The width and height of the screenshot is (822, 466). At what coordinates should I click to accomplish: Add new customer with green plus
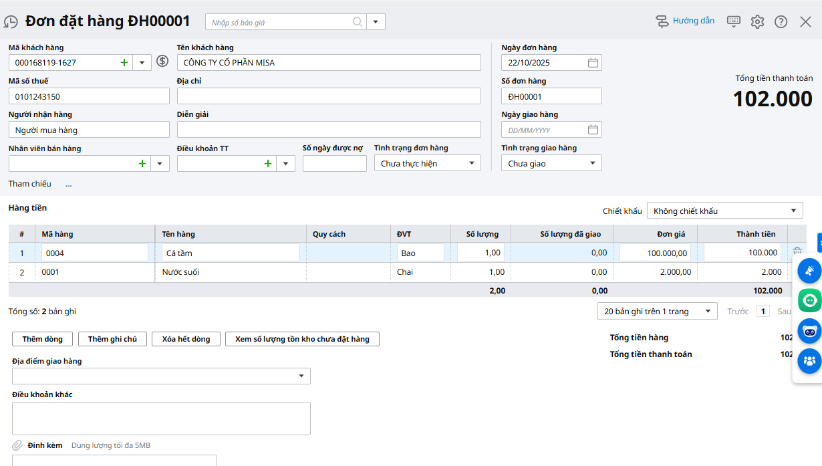point(124,63)
